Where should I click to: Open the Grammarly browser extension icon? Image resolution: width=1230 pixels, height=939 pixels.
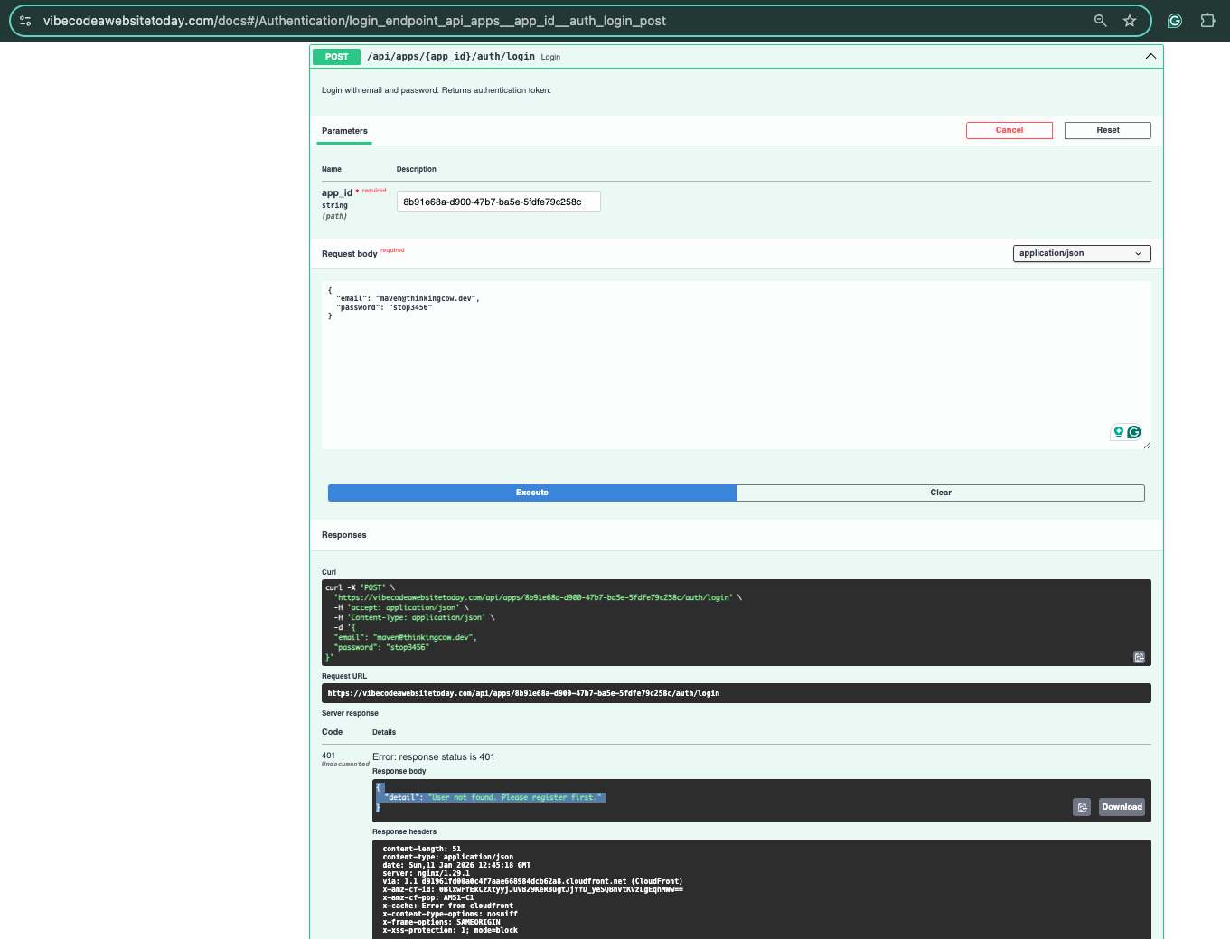1174,20
